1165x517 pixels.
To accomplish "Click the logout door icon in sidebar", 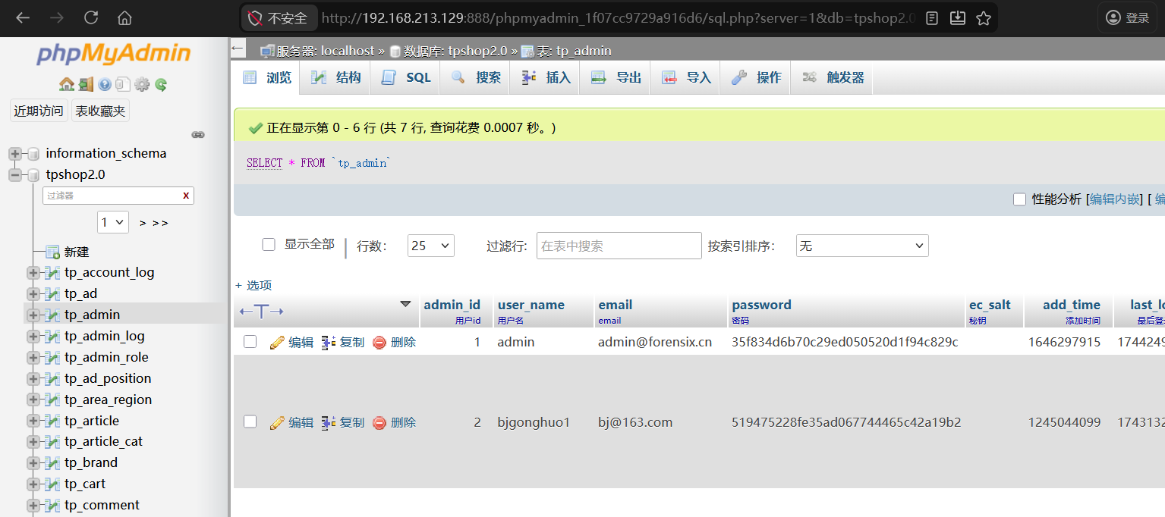I will tap(85, 84).
